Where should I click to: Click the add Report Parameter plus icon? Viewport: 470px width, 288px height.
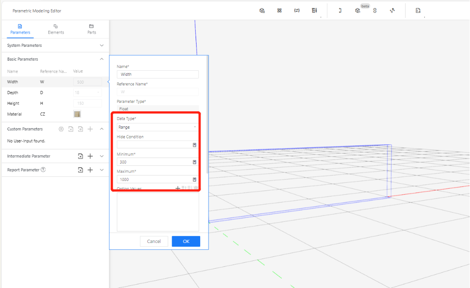pyautogui.click(x=90, y=170)
